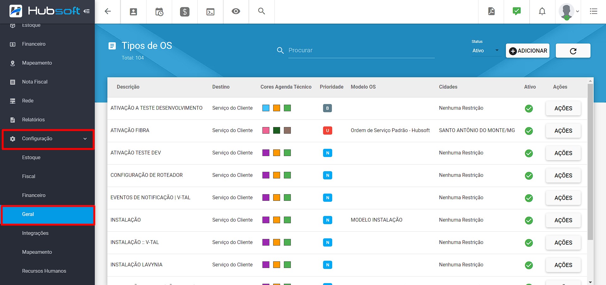This screenshot has height=285, width=606.
Task: Open the notifications bell
Action: (542, 11)
